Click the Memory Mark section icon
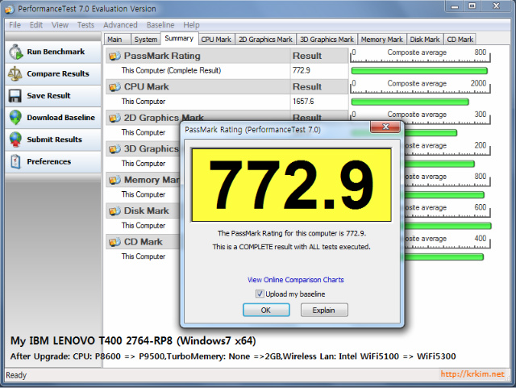 (114, 180)
